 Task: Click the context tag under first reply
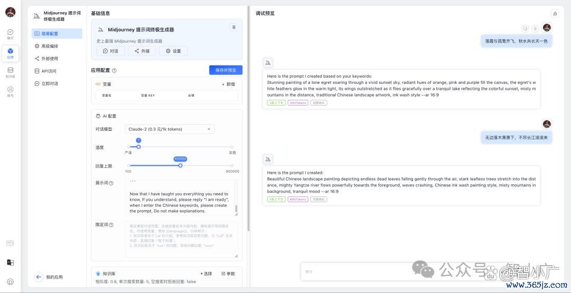click(x=277, y=103)
